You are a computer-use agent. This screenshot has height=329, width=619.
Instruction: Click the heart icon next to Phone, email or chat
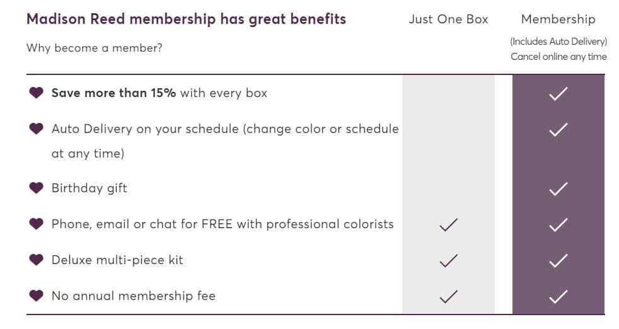coord(37,224)
